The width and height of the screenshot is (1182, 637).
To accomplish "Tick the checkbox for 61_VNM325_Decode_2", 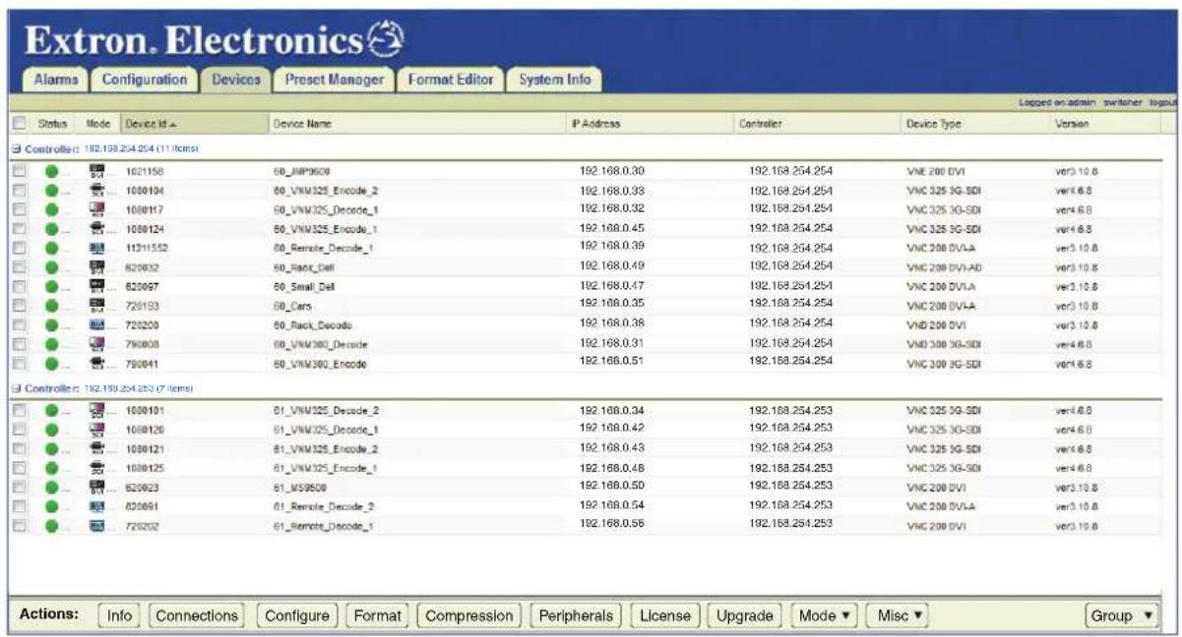I will pyautogui.click(x=19, y=410).
